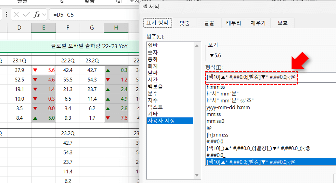Select the 기타 category
Image resolution: width=336 pixels, height=183 pixels.
pyautogui.click(x=170, y=114)
